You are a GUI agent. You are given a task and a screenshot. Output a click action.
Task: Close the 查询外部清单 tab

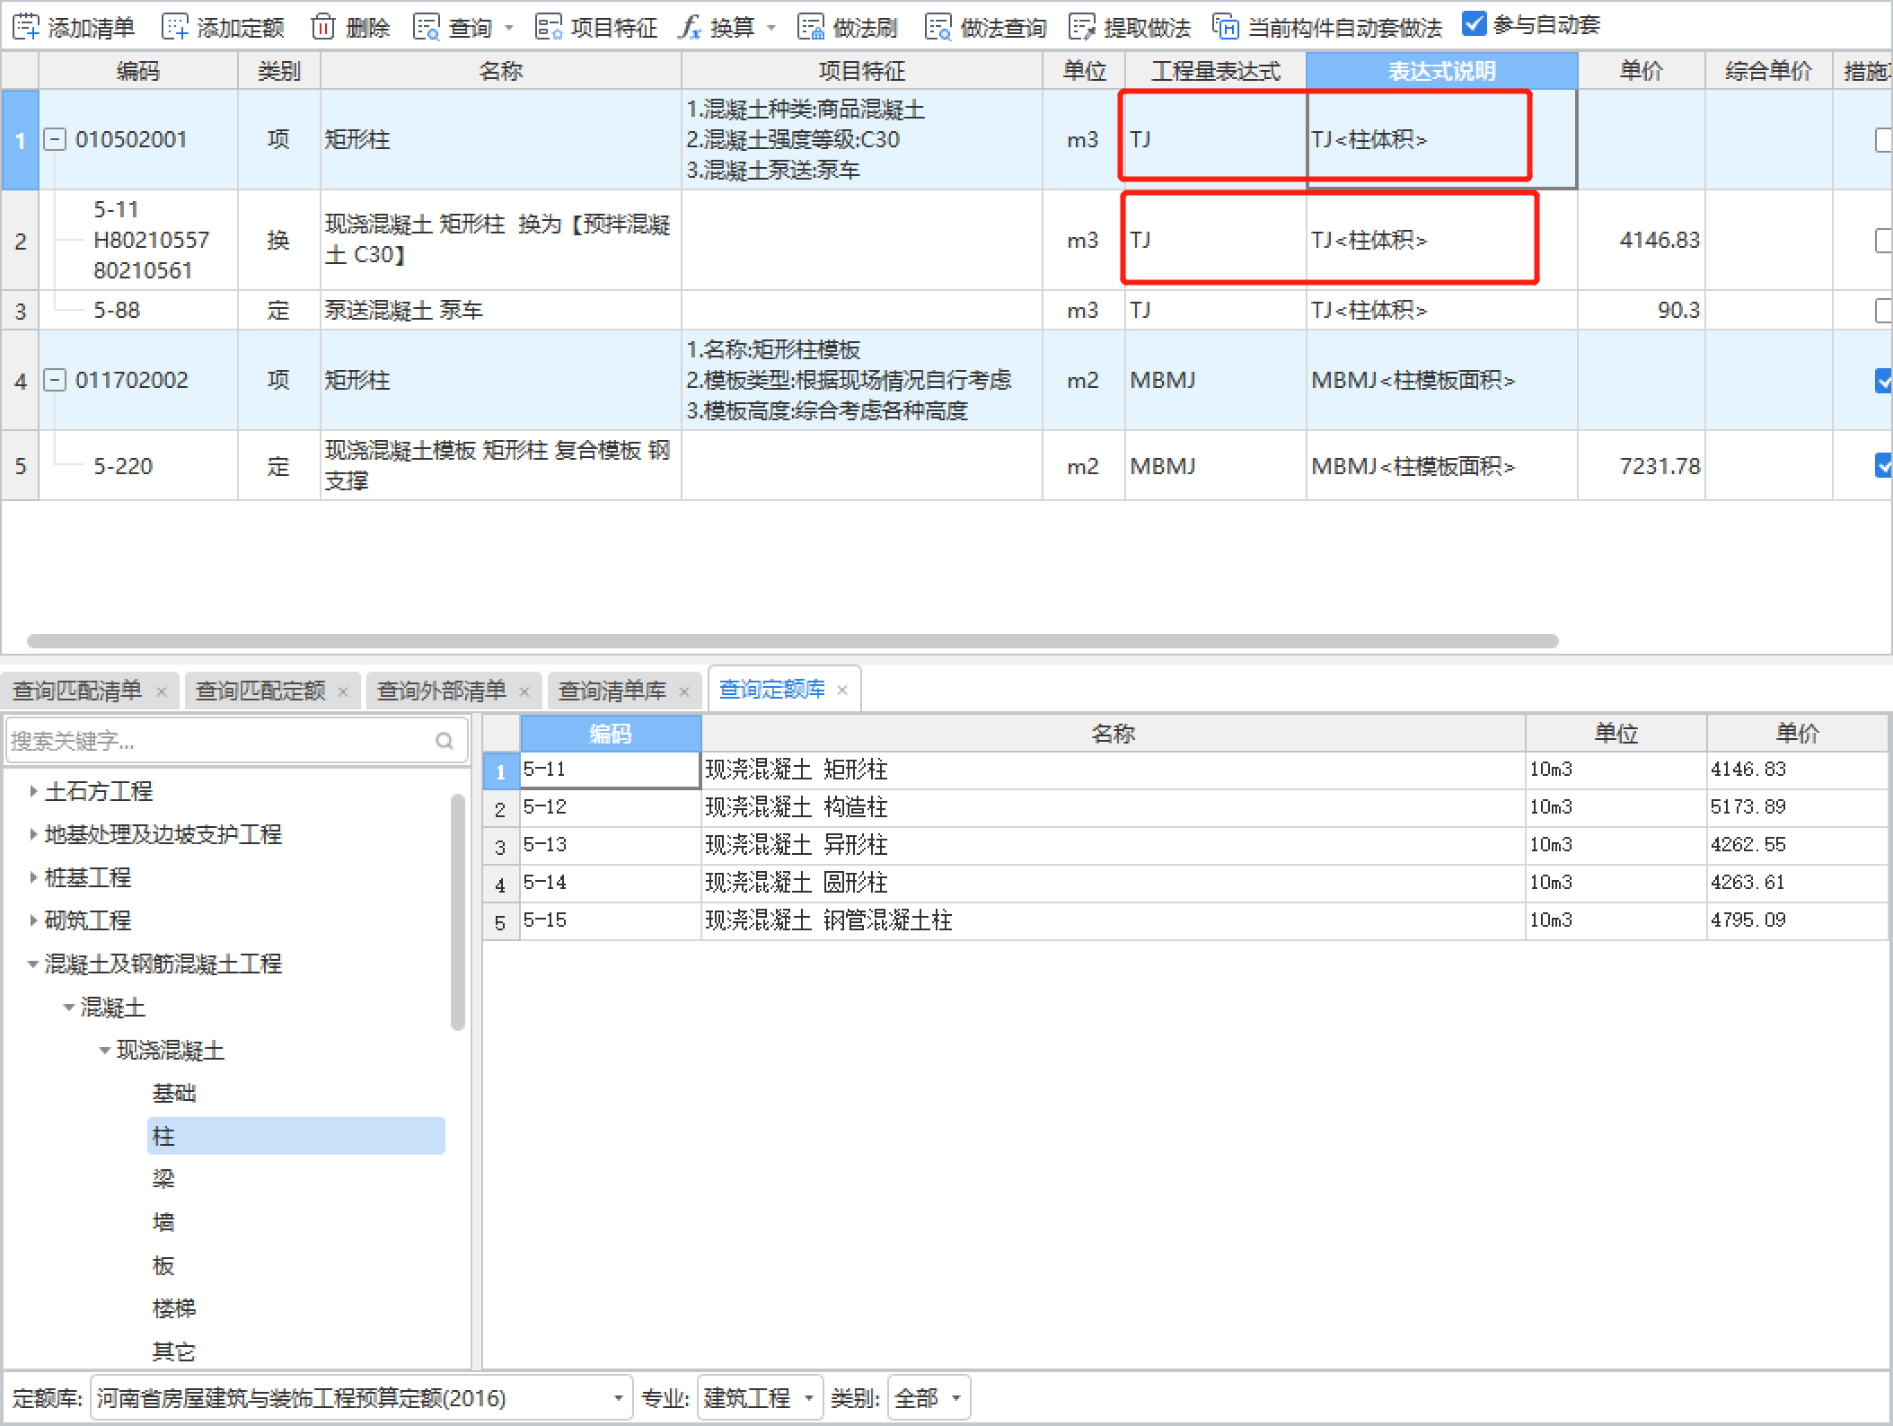pyautogui.click(x=524, y=691)
